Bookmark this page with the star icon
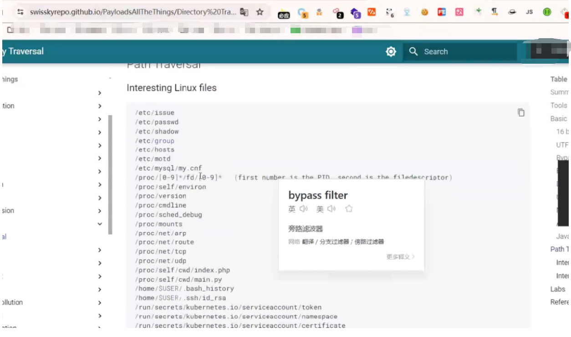This screenshot has height=337, width=571. coord(260,12)
